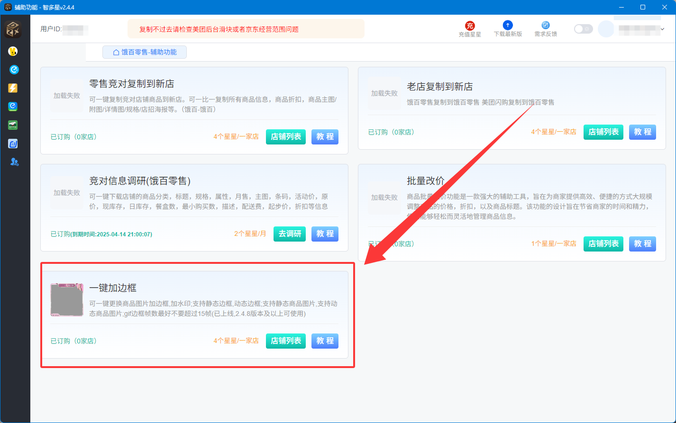
Task: Click the user avatar circle in header
Action: (606, 29)
